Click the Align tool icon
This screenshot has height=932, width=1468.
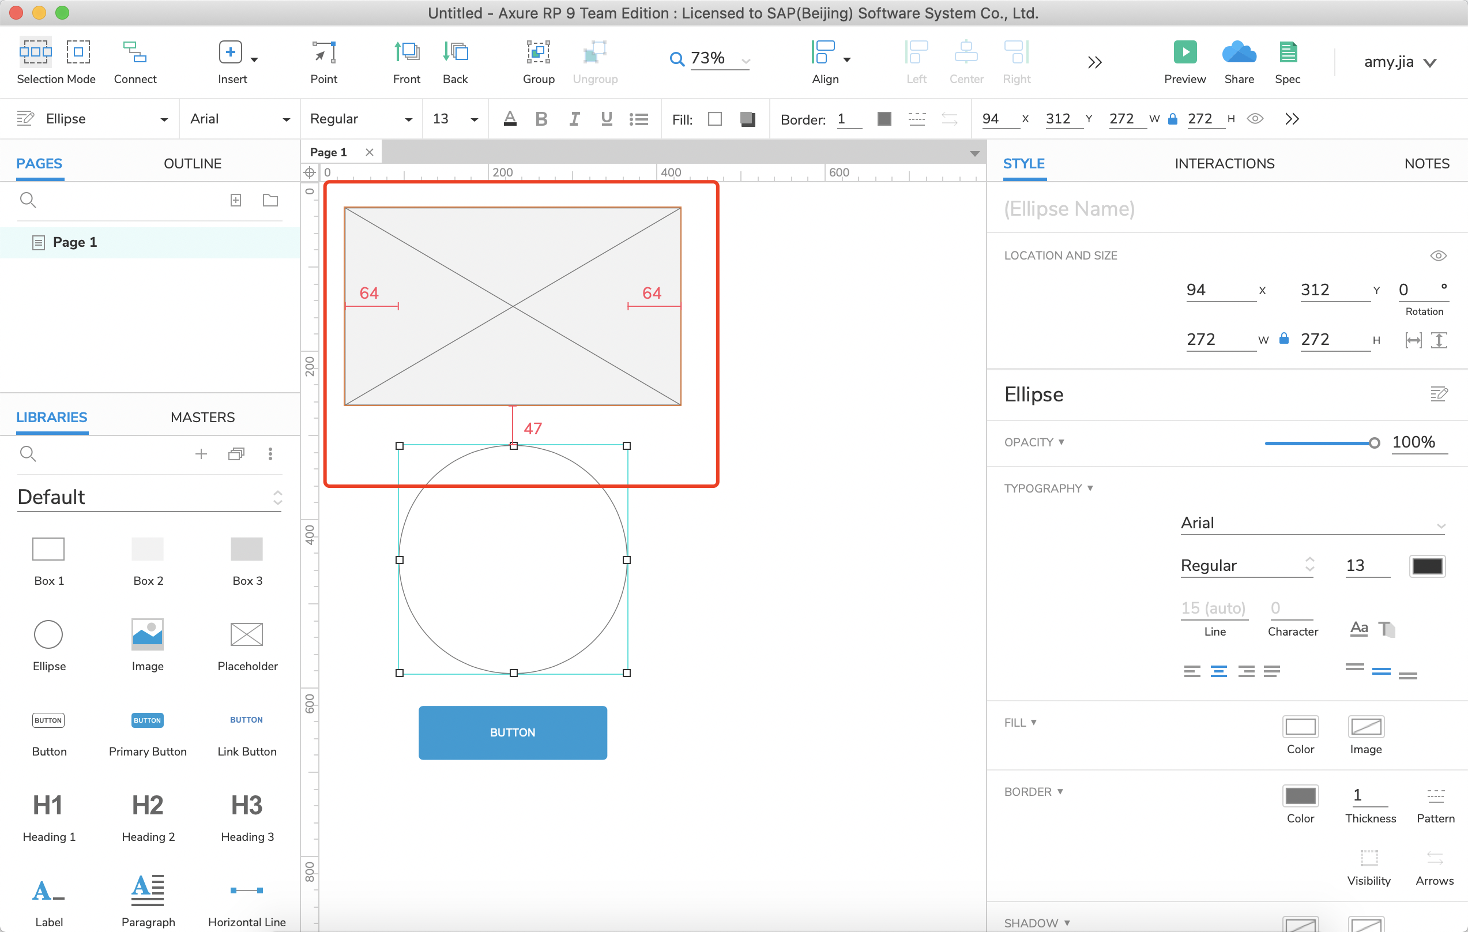[x=823, y=52]
